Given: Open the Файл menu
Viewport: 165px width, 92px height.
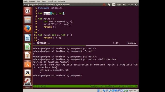Looking at the screenshot, I should point(26,1).
